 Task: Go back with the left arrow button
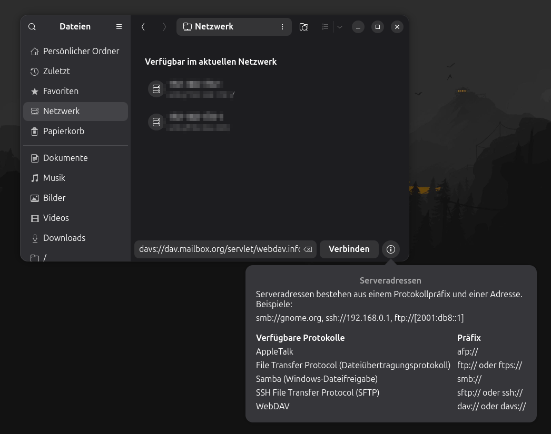(x=143, y=27)
